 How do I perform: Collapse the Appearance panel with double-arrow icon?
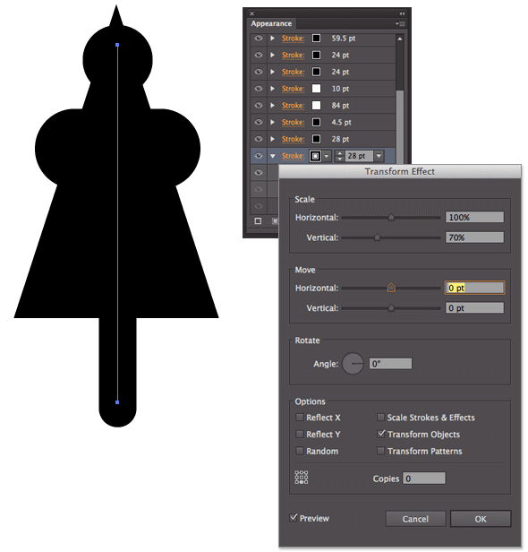[402, 13]
